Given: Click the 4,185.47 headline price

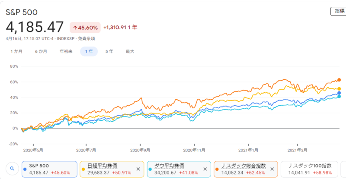Looking at the screenshot, I should pyautogui.click(x=35, y=27).
